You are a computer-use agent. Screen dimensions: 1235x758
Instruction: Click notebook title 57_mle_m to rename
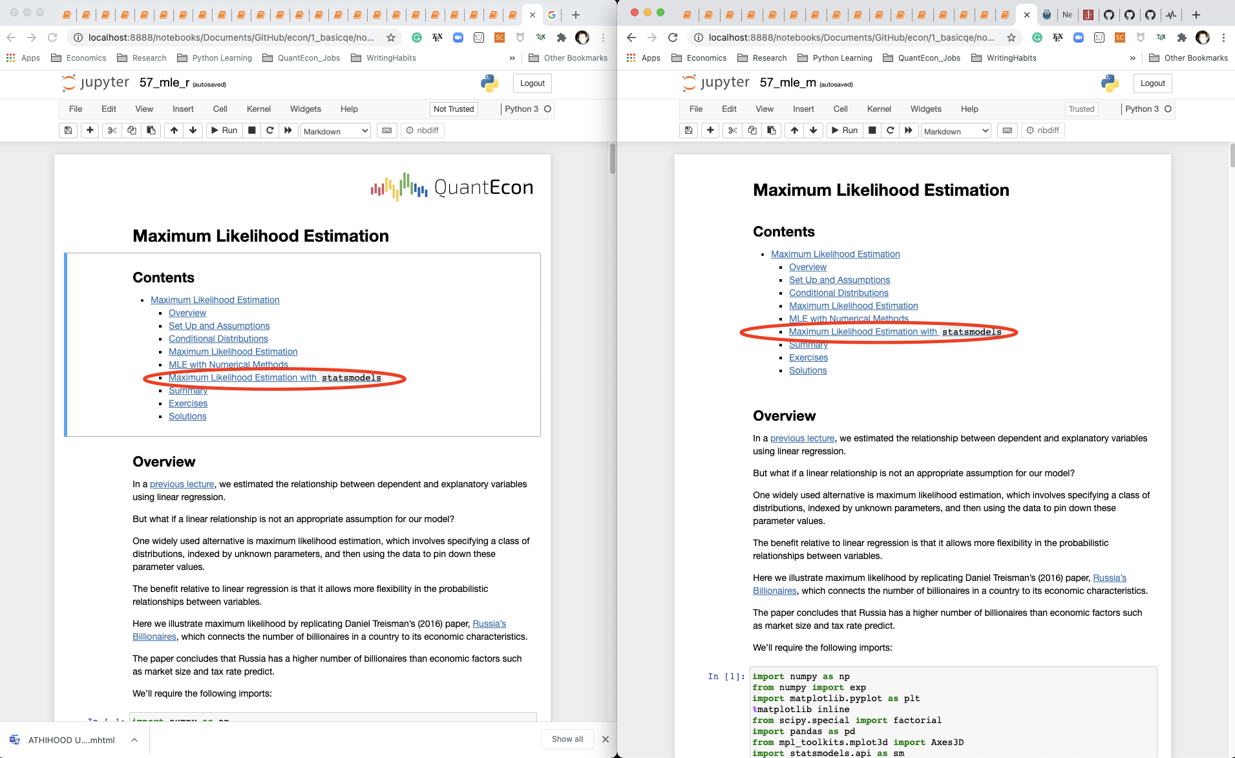point(788,83)
